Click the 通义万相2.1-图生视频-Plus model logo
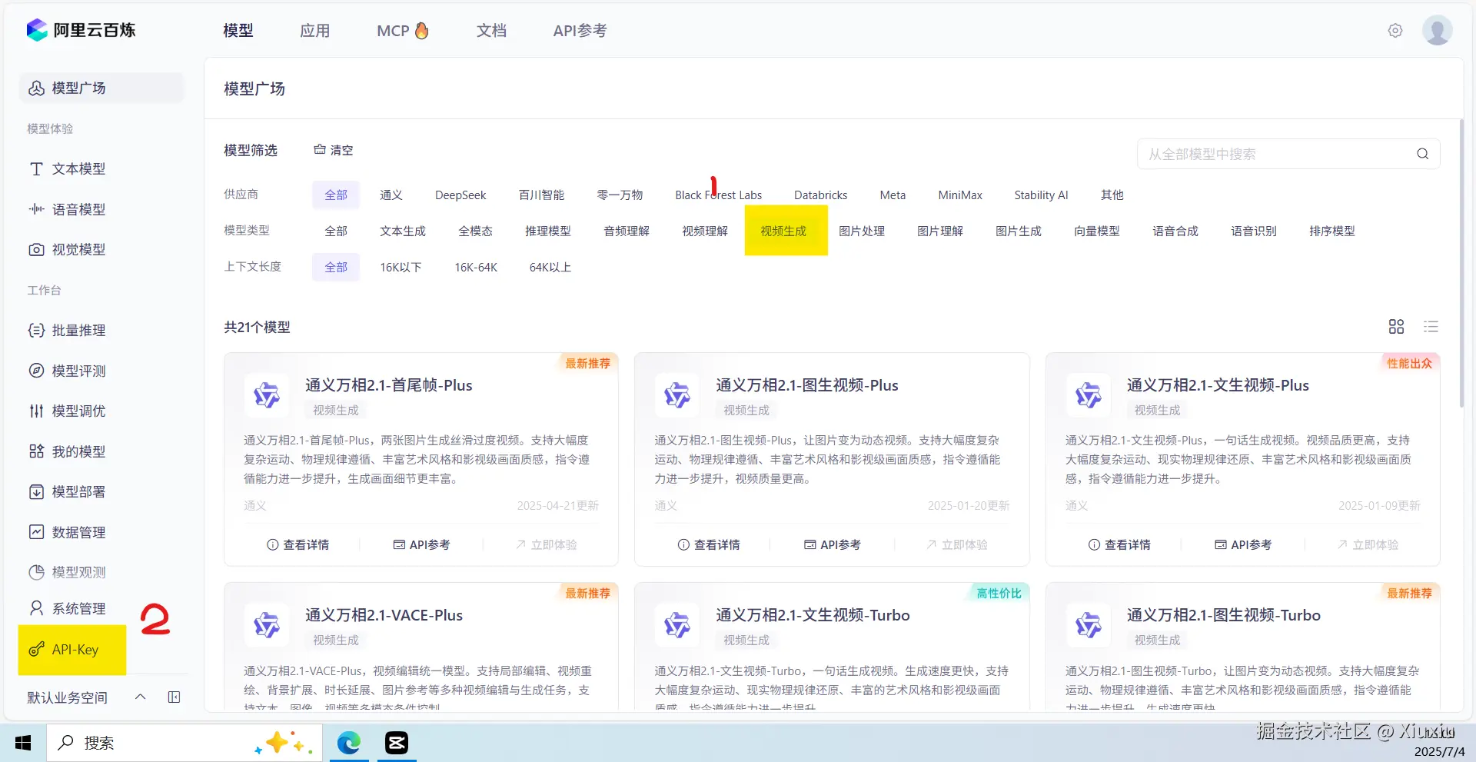Viewport: 1476px width, 762px height. (677, 395)
